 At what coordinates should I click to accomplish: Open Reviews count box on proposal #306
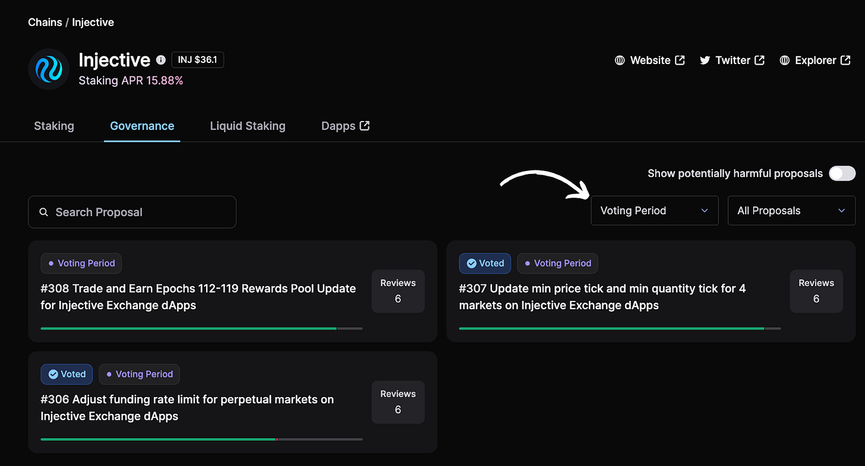(398, 402)
